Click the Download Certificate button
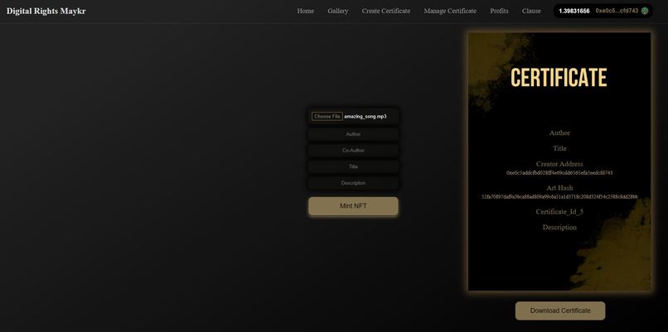668x332 pixels. pyautogui.click(x=559, y=310)
